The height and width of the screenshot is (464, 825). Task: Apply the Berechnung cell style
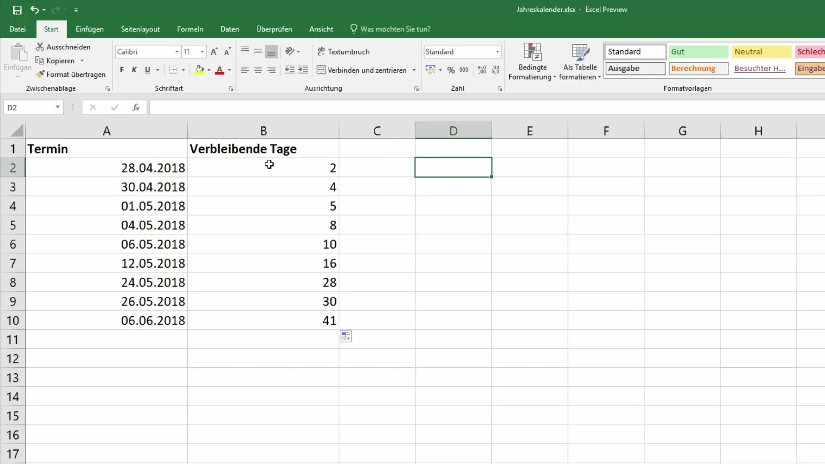[698, 68]
